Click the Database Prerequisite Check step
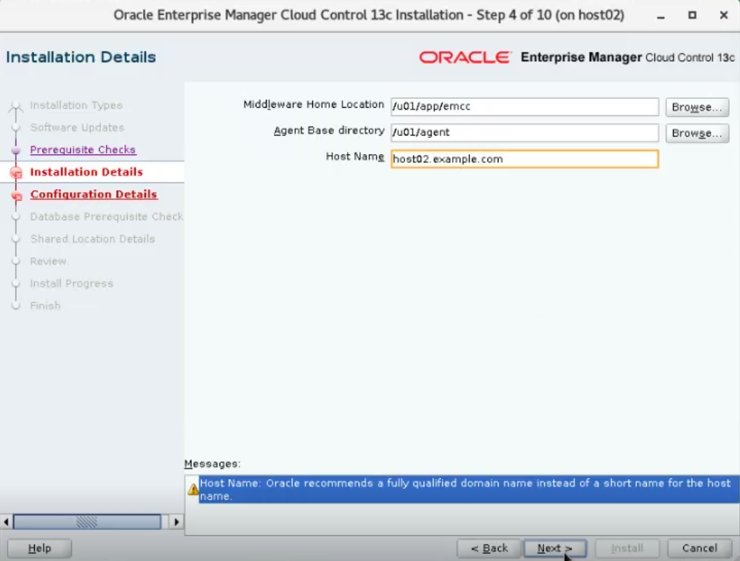Viewport: 740px width, 561px height. click(x=107, y=217)
